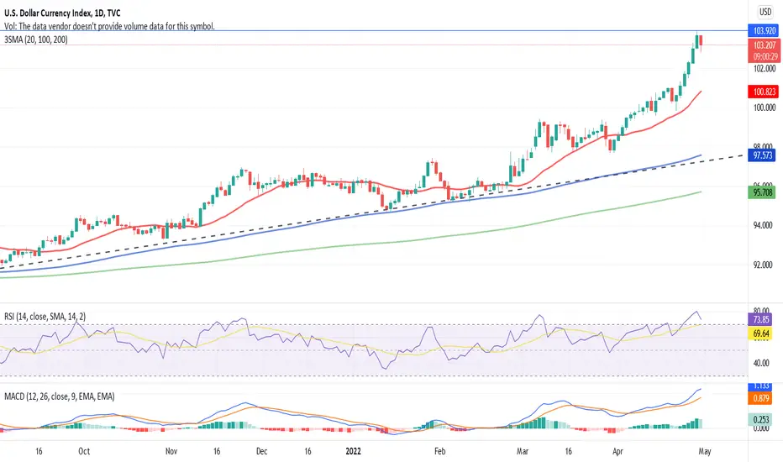This screenshot has width=783, height=462.
Task: Click the Oct label on time axis
Action: (x=84, y=451)
